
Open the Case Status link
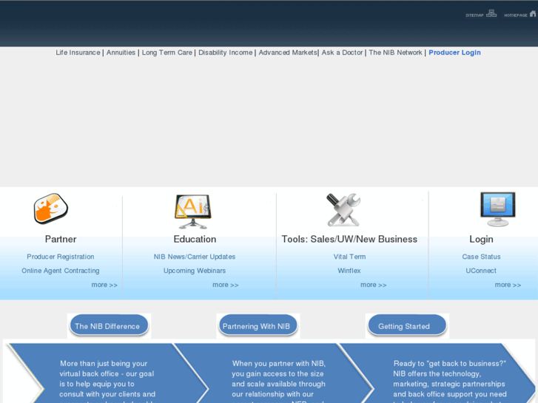coord(481,257)
